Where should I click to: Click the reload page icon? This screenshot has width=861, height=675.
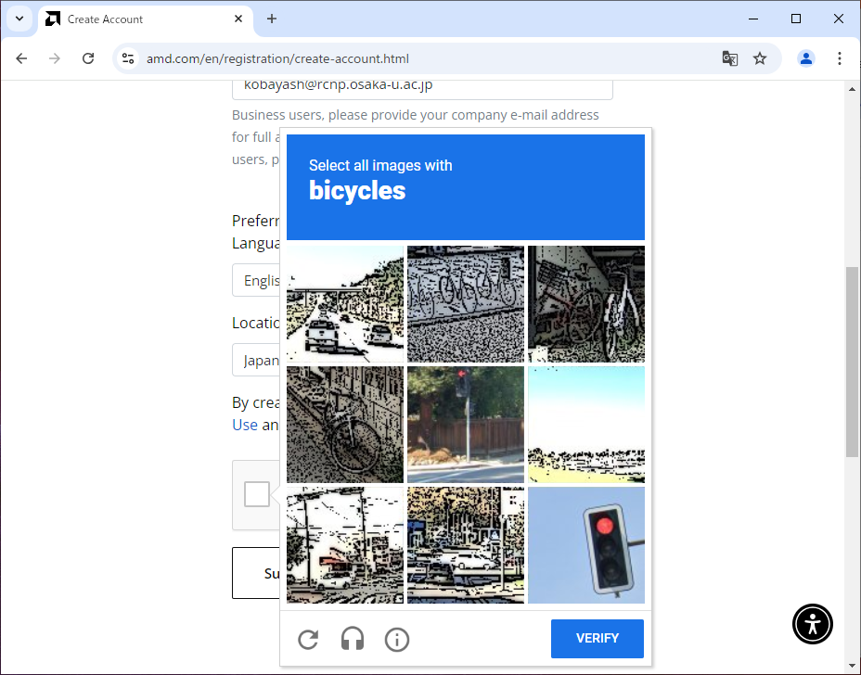[x=88, y=58]
